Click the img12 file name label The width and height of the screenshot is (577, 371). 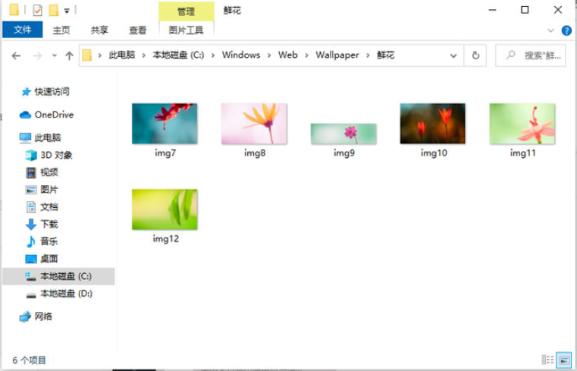165,239
